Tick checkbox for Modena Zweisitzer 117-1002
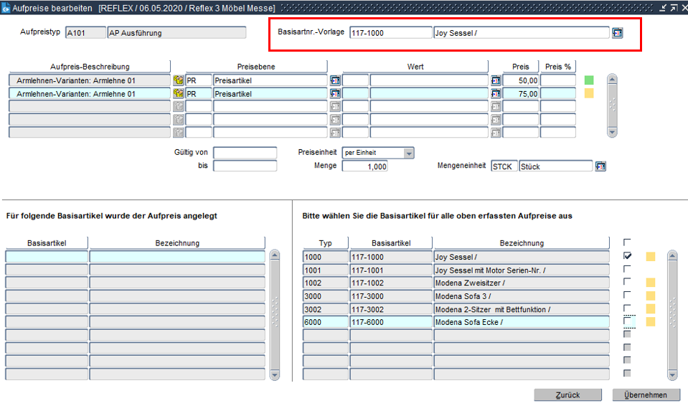This screenshot has height=406, width=688. click(x=628, y=282)
